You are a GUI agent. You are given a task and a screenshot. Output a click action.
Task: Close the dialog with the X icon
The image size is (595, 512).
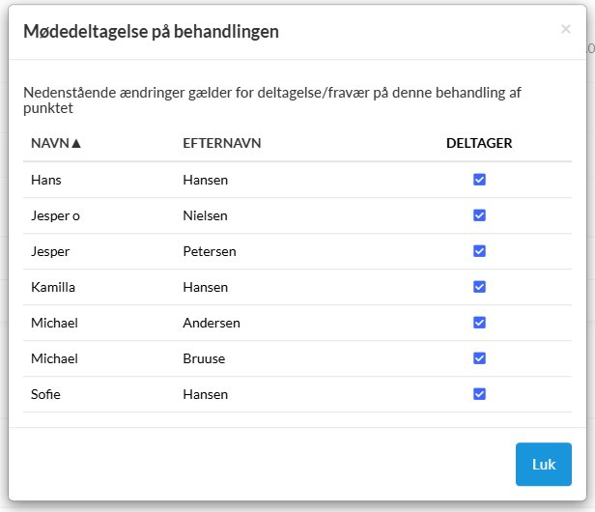tap(566, 29)
